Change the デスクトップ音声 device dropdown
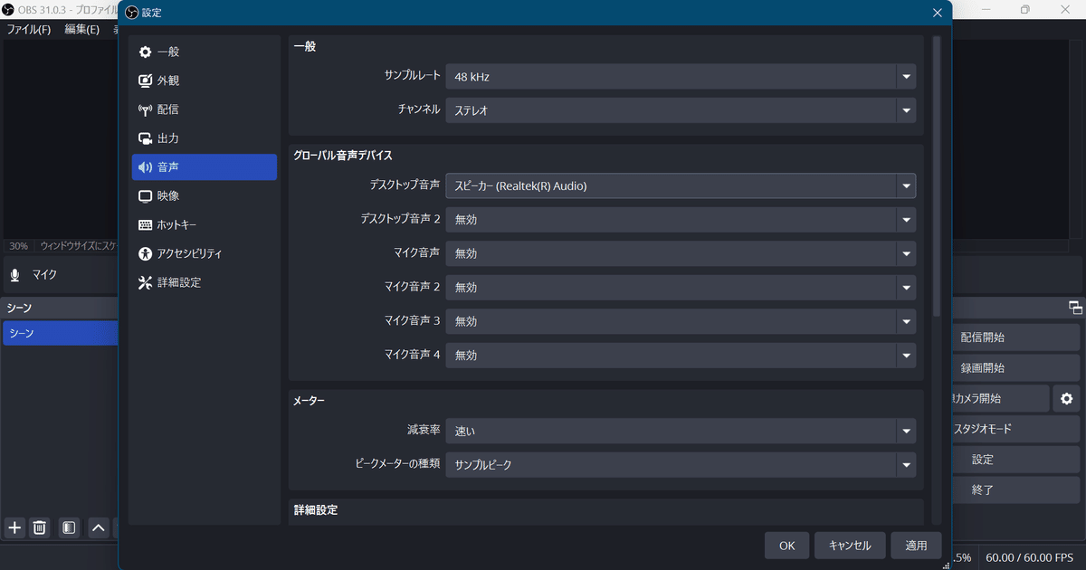 905,185
